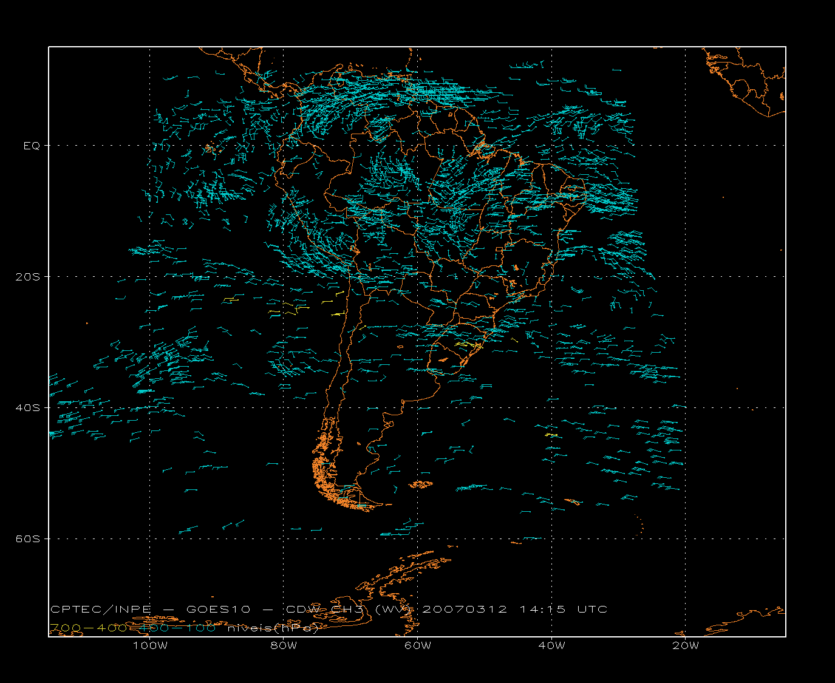The image size is (835, 683).
Task: Click the 20S latitude label
Action: (x=27, y=277)
